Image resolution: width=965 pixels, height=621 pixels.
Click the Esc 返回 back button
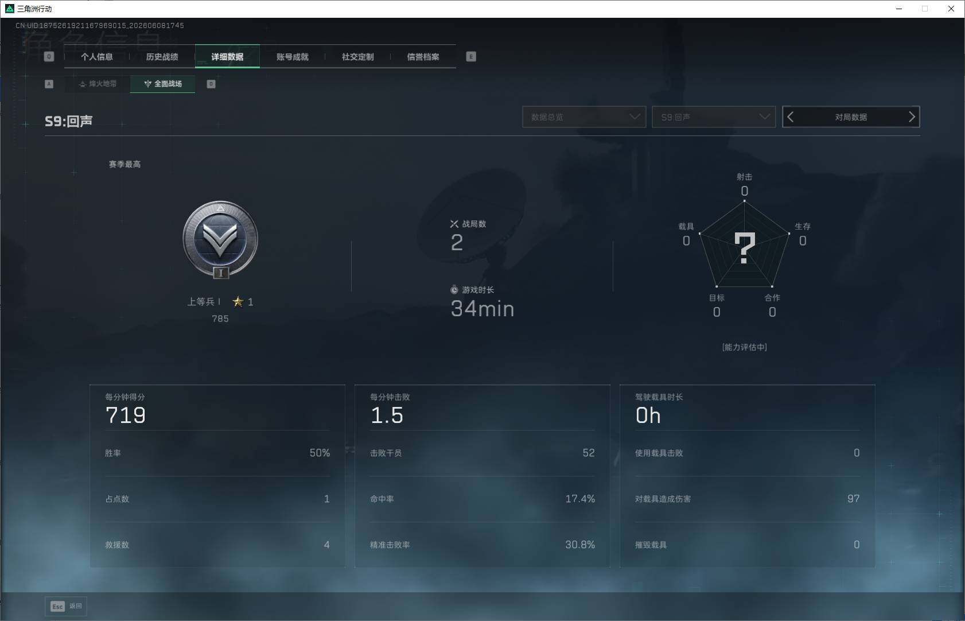[x=66, y=606]
